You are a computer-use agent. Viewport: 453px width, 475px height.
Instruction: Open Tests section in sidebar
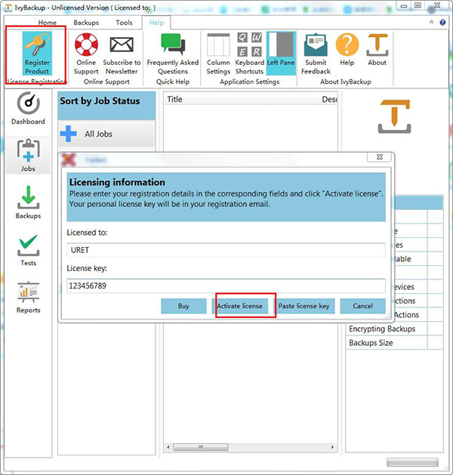[28, 250]
